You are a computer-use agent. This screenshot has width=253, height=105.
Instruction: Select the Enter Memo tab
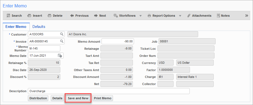click(16, 27)
